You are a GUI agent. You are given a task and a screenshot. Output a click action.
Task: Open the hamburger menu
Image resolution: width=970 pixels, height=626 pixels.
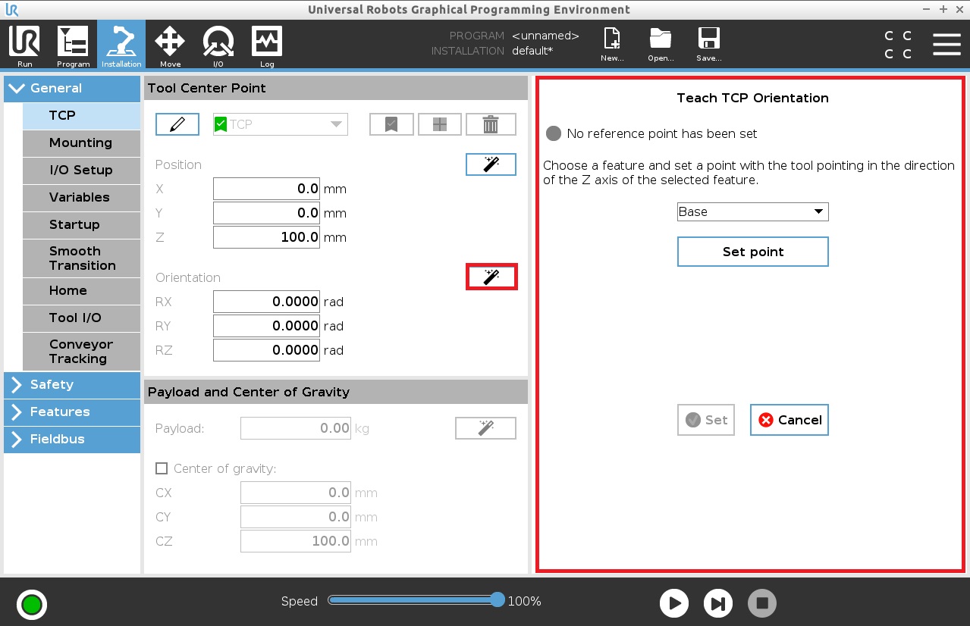pyautogui.click(x=946, y=44)
